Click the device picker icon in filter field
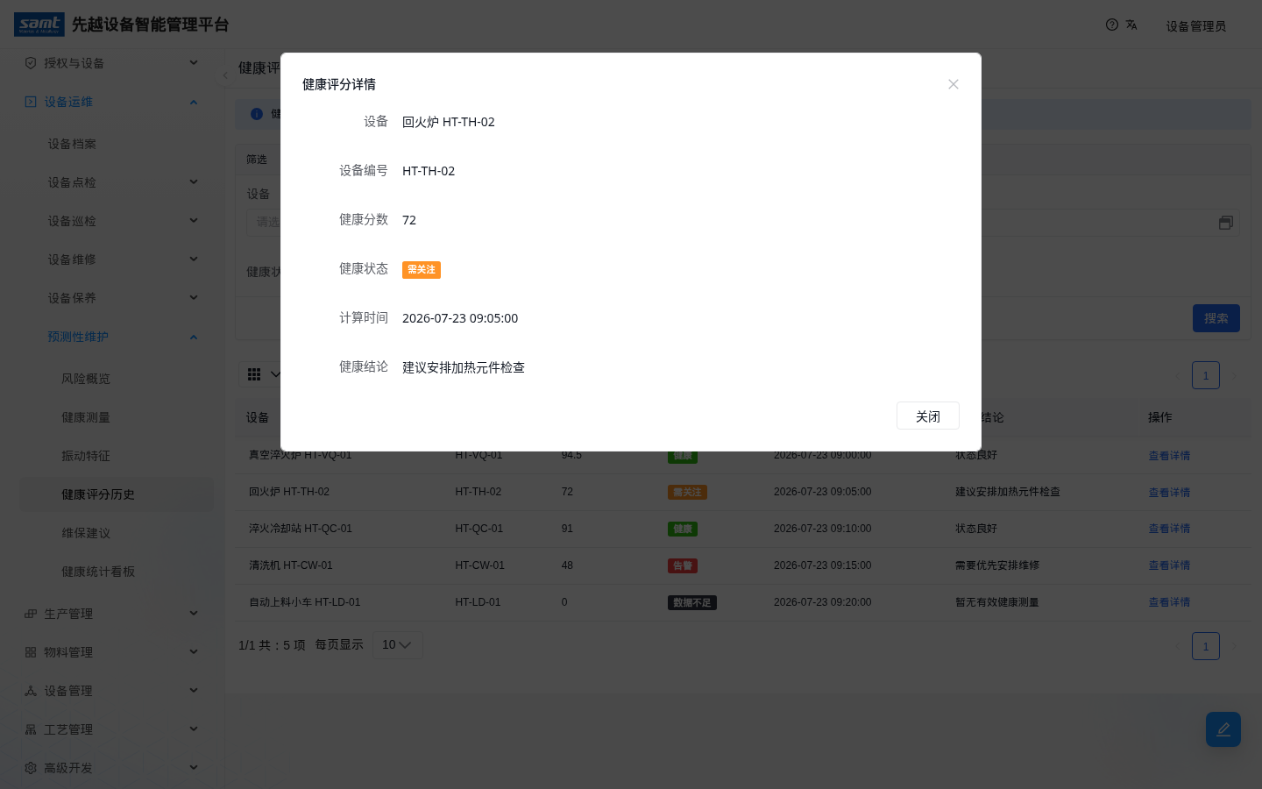Image resolution: width=1262 pixels, height=789 pixels. coord(1226,223)
